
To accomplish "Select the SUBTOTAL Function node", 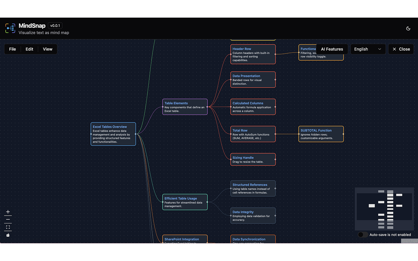I will (x=321, y=134).
